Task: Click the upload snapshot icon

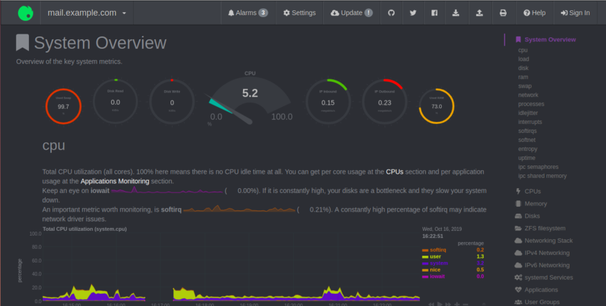Action: click(x=479, y=12)
